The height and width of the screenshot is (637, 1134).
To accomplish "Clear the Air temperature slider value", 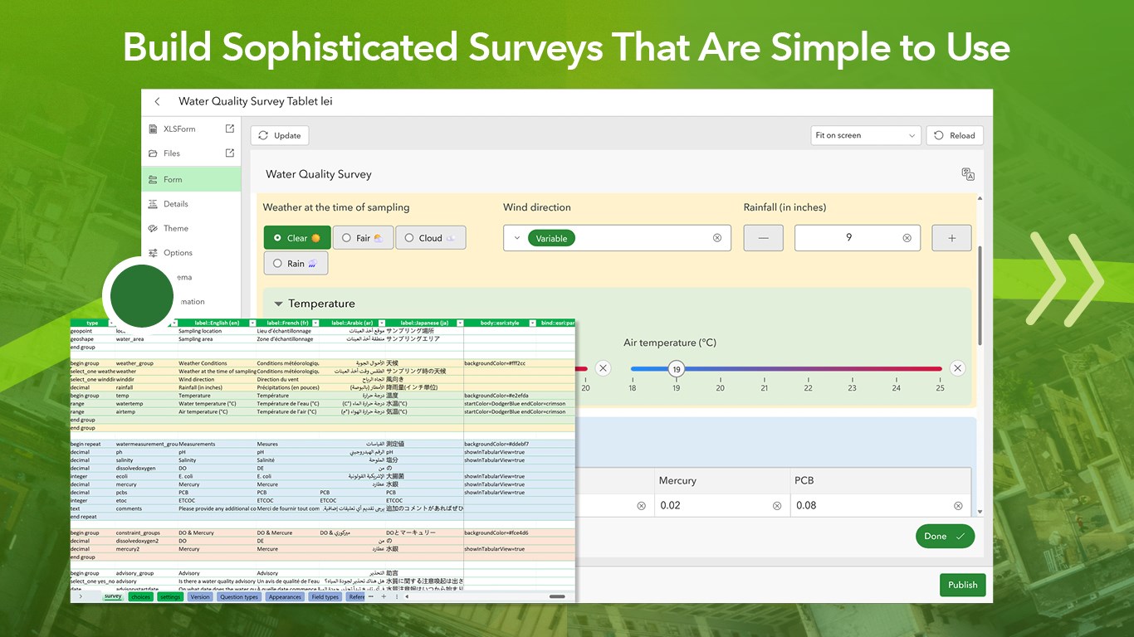I will tap(957, 368).
